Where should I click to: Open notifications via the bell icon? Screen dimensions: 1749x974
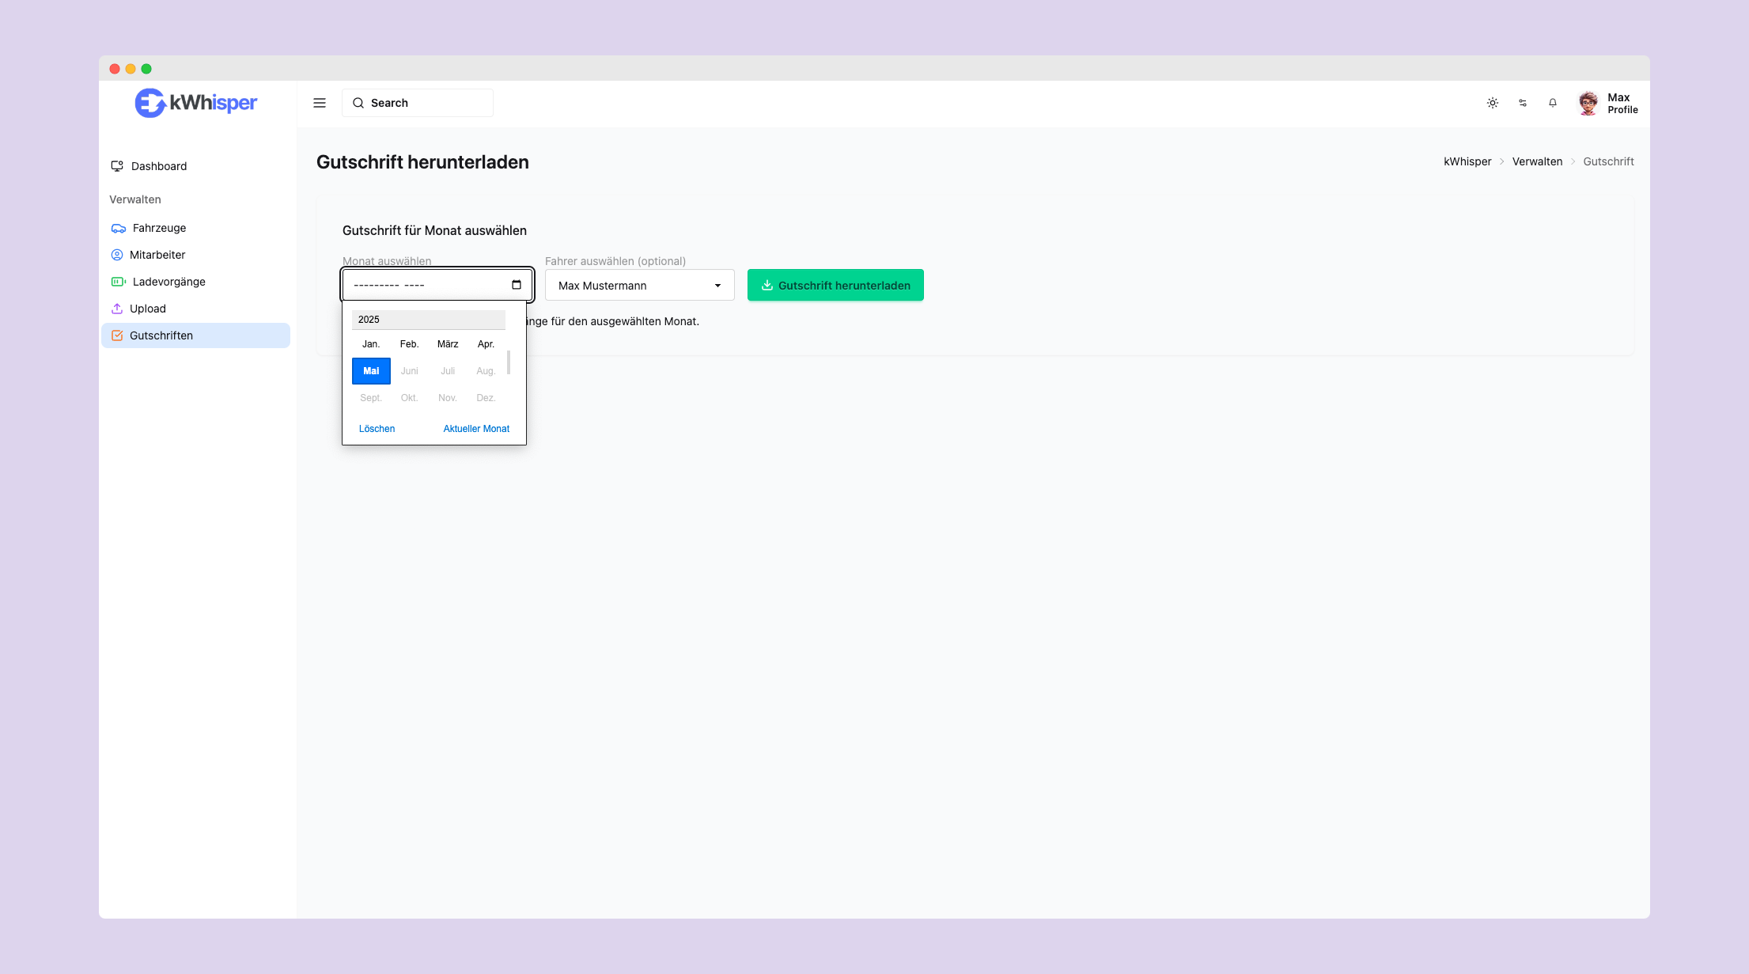coord(1552,103)
